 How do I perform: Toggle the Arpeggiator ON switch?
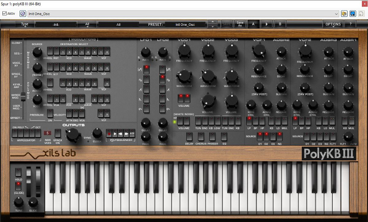coord(15,133)
